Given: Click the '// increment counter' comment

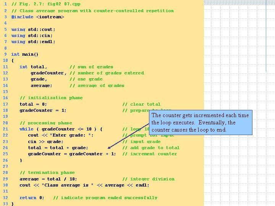Looking at the screenshot, I should 150,154.
